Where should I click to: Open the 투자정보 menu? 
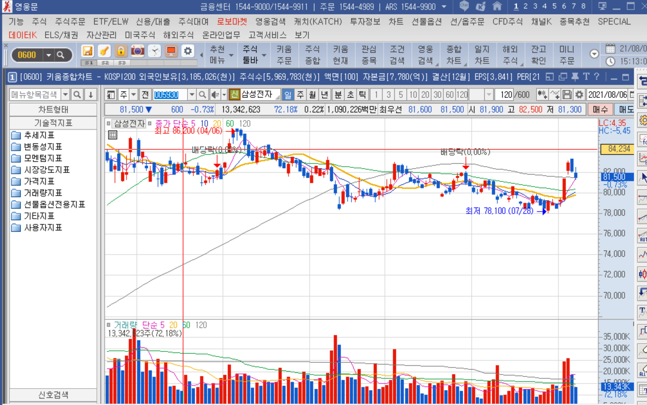365,21
